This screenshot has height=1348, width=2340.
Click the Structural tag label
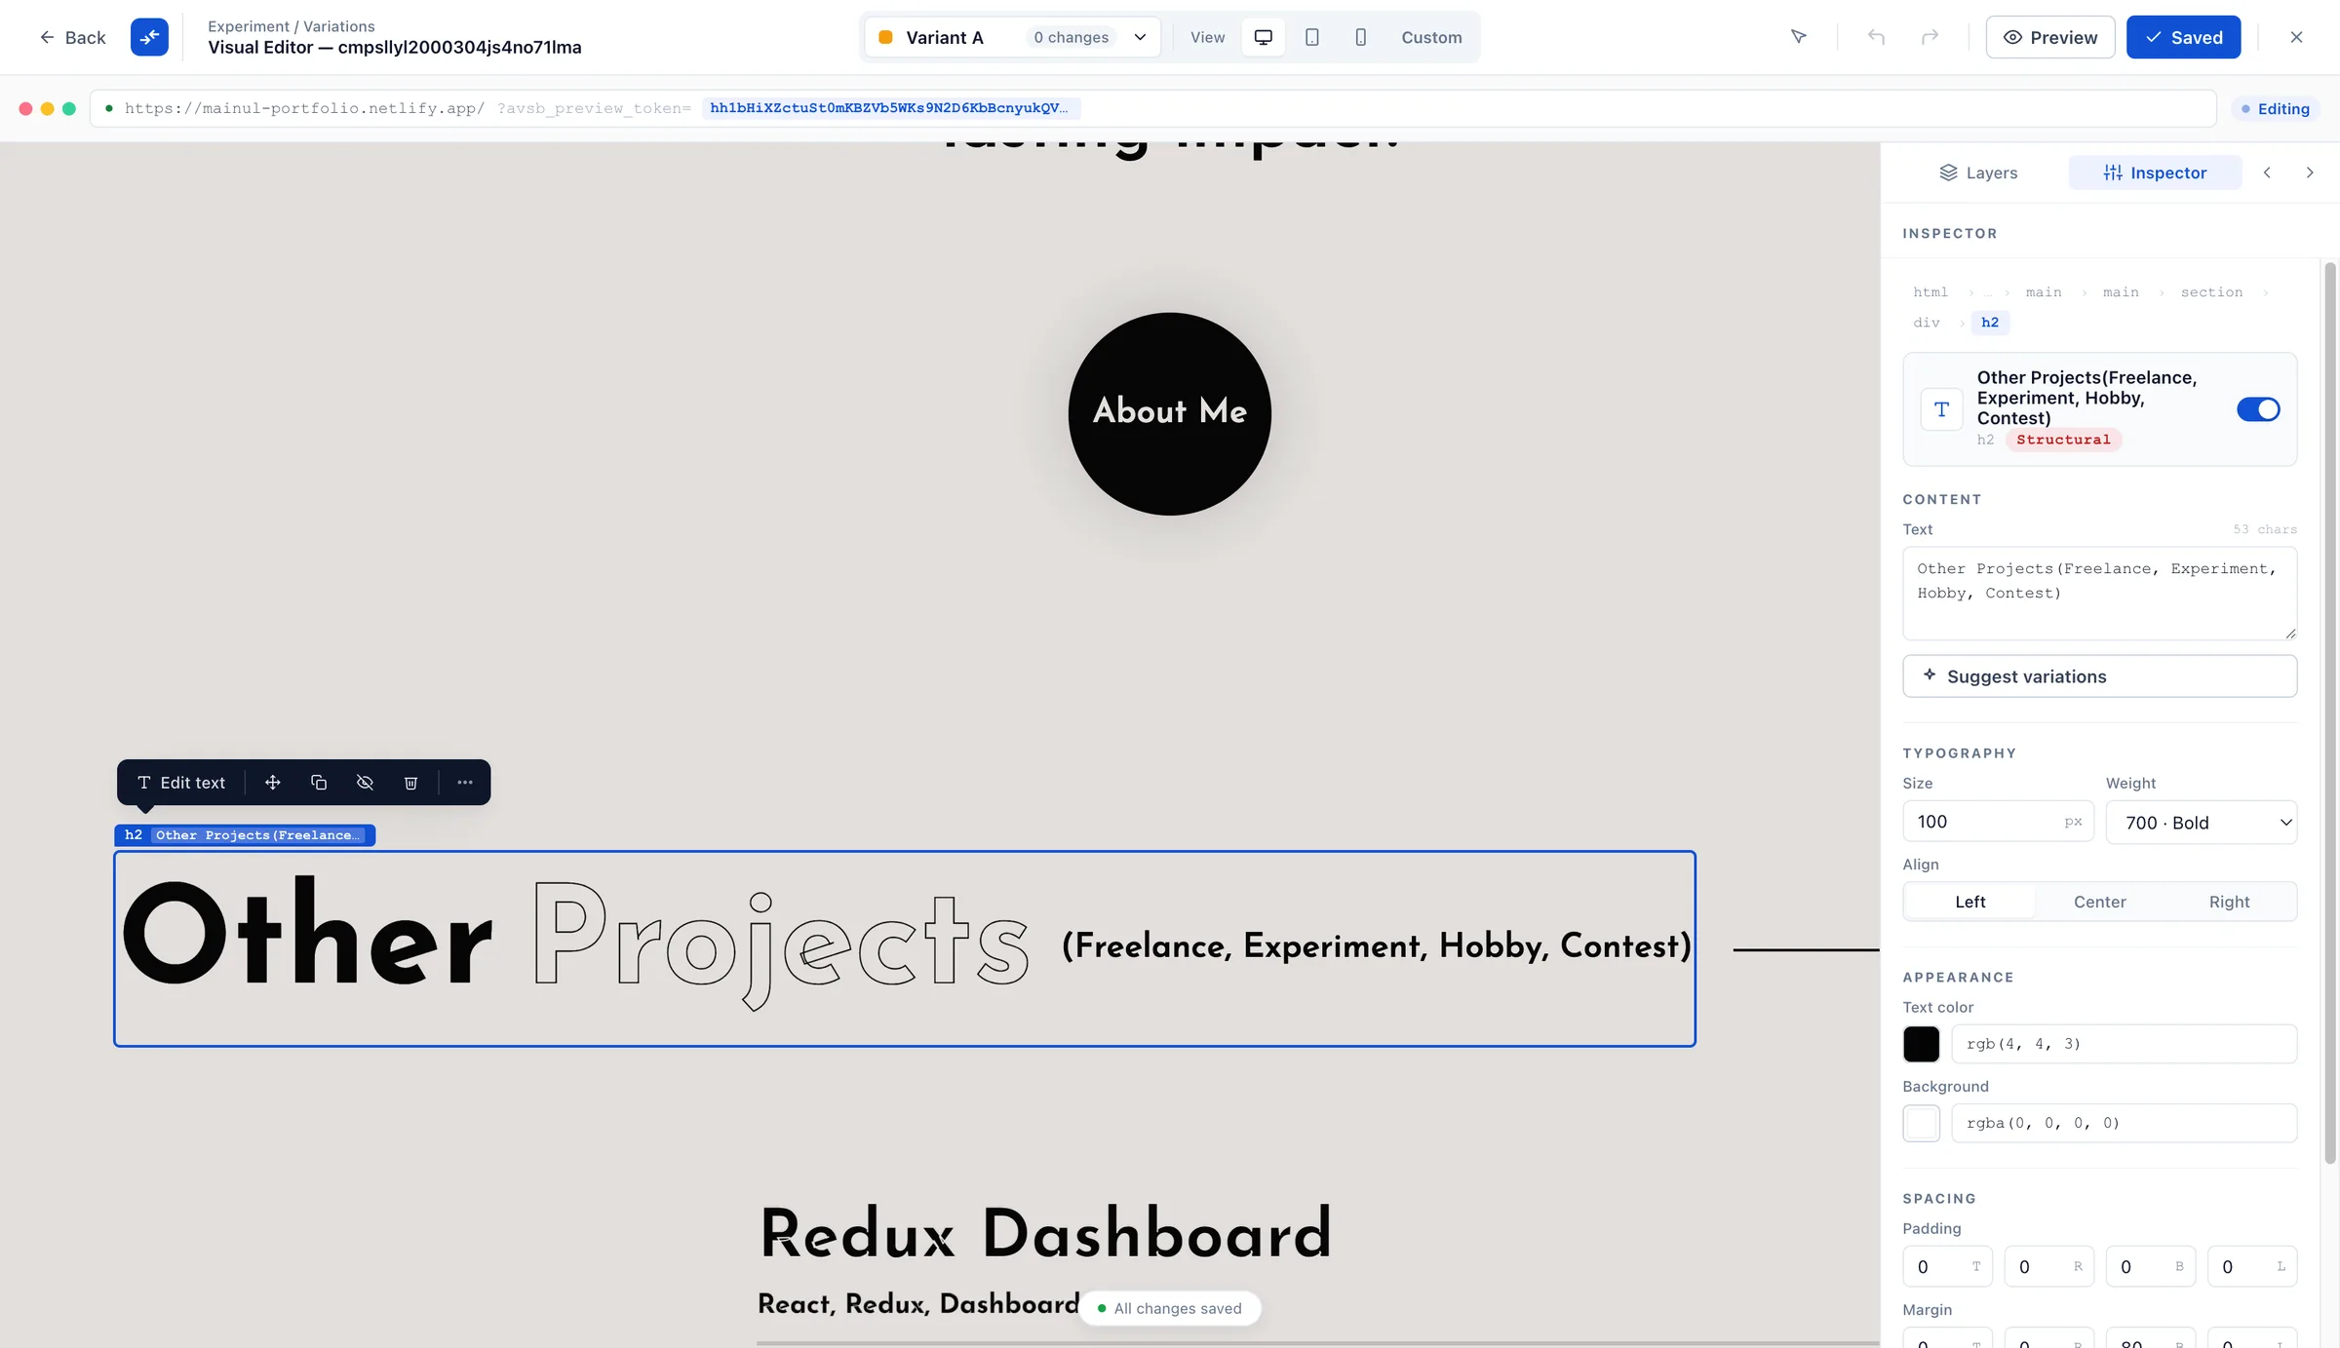(x=2063, y=440)
